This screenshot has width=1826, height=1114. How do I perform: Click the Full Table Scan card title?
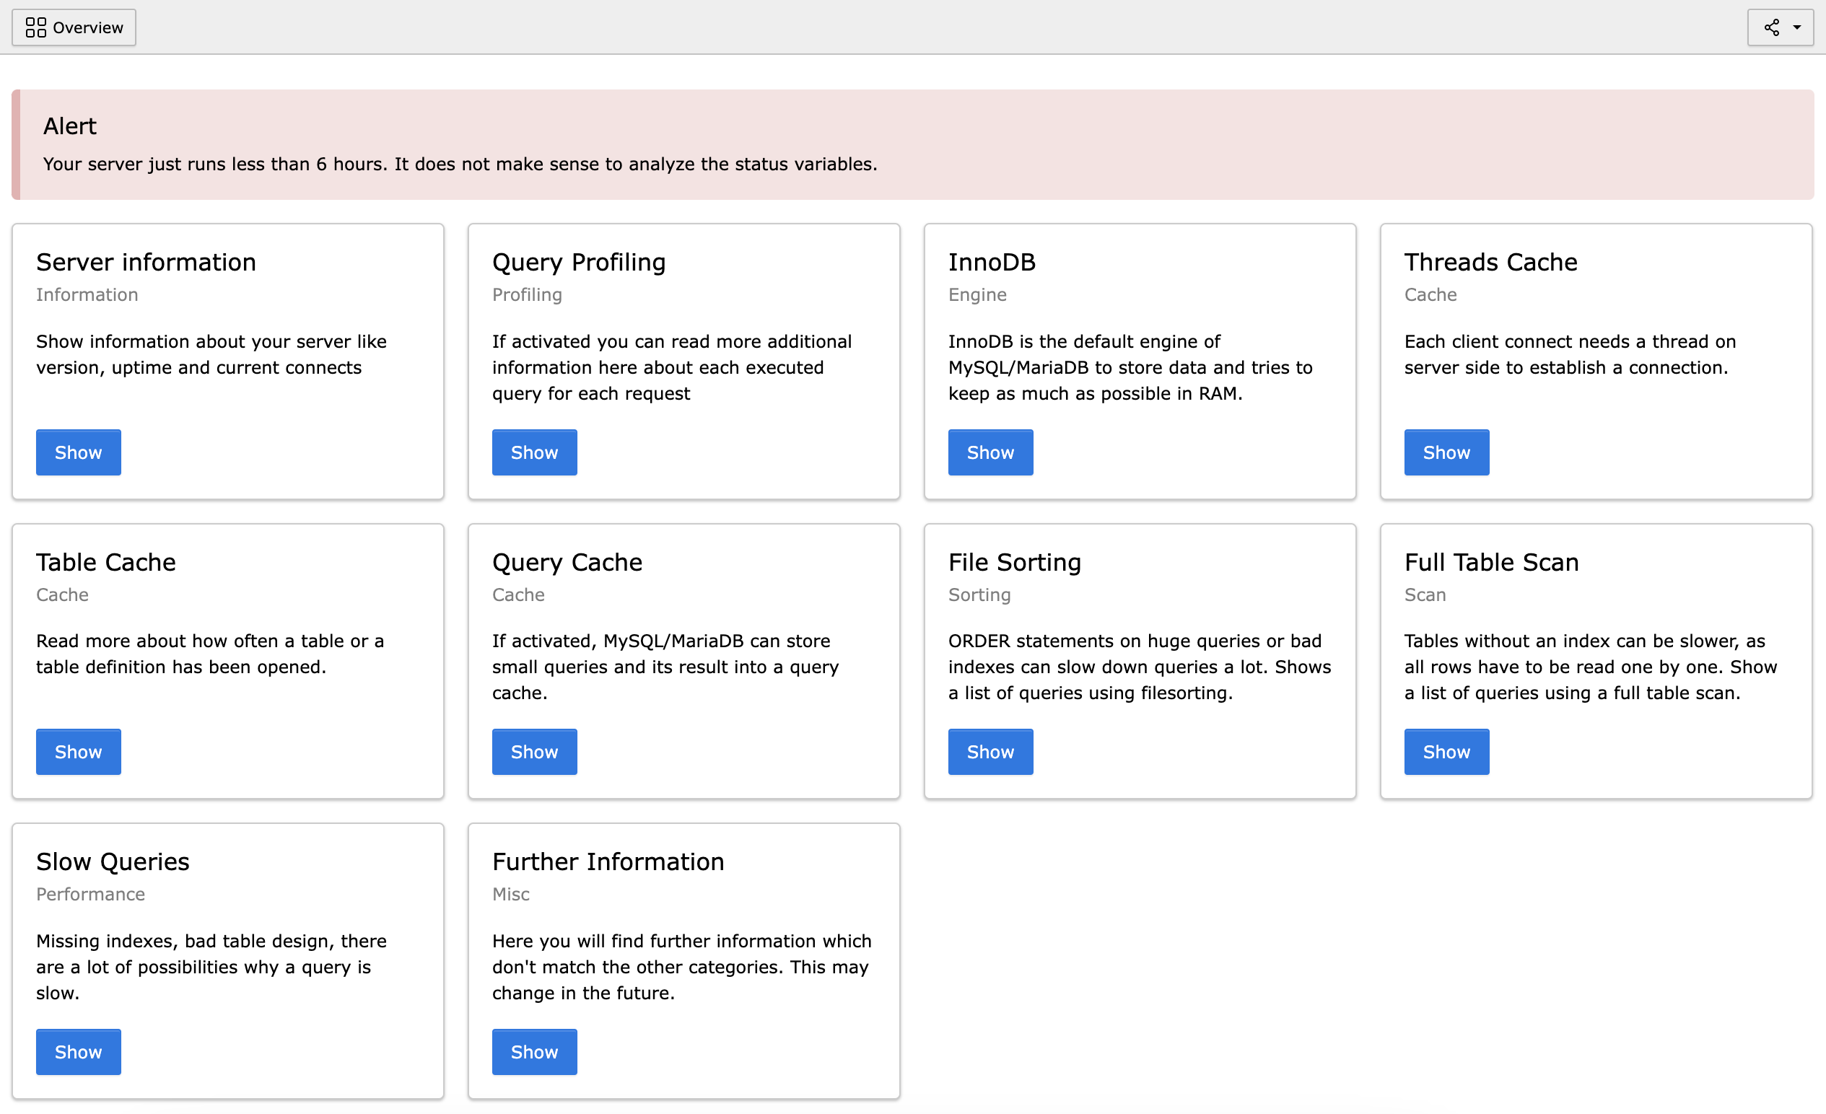[1491, 561]
